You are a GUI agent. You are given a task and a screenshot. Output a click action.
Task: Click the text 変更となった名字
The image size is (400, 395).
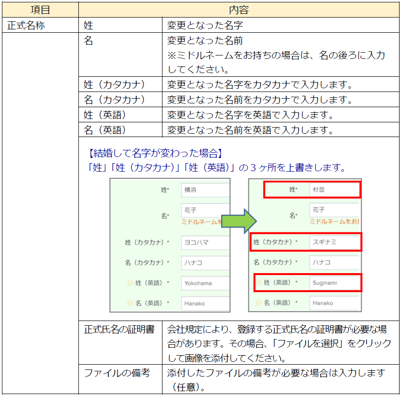point(205,25)
